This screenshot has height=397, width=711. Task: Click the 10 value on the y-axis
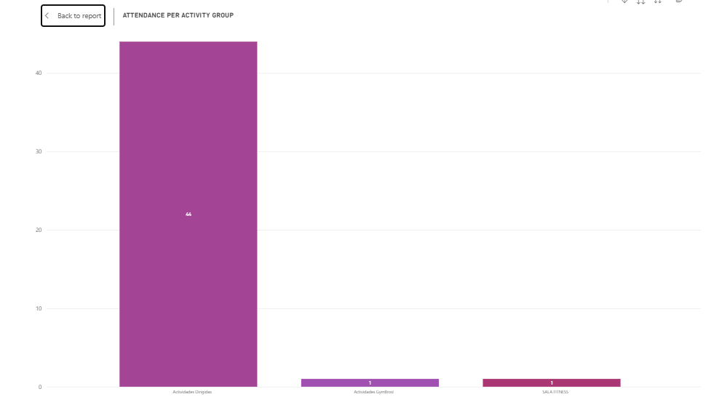(x=39, y=308)
